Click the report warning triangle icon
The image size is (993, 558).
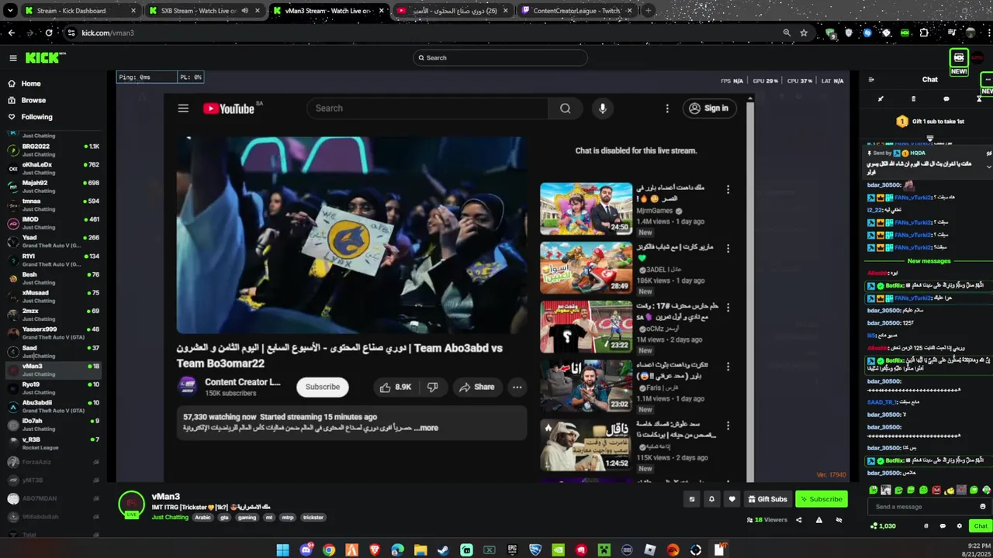click(x=818, y=520)
